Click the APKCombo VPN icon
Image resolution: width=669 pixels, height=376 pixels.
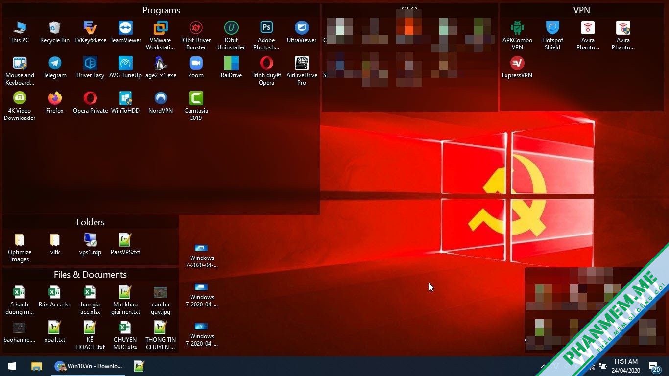click(x=517, y=35)
